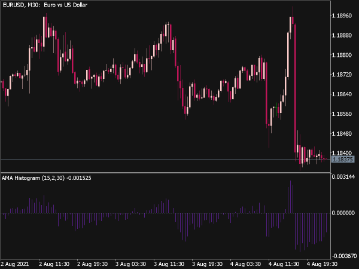
Task: Click the -0.003670 indicator scale value
Action: [x=345, y=256]
